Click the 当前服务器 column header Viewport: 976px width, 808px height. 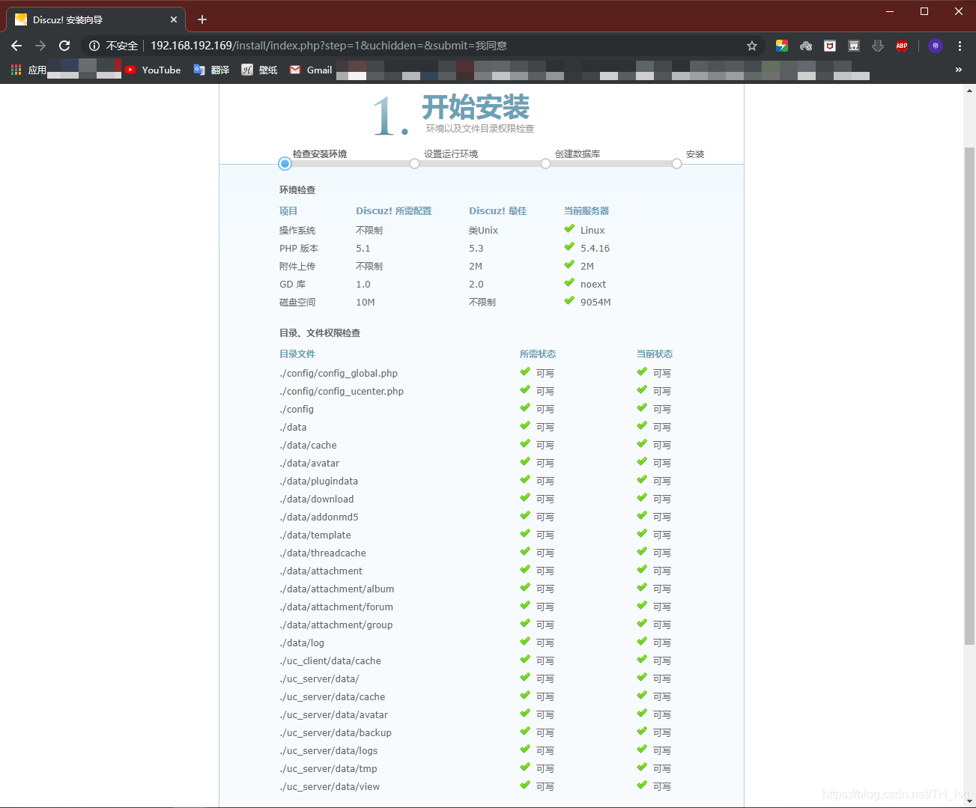coord(586,211)
